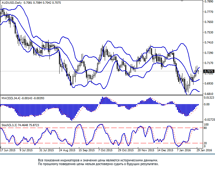215x169 pixels.
Task: Click the 20 Nov 2015 date label
Action: coord(146,150)
